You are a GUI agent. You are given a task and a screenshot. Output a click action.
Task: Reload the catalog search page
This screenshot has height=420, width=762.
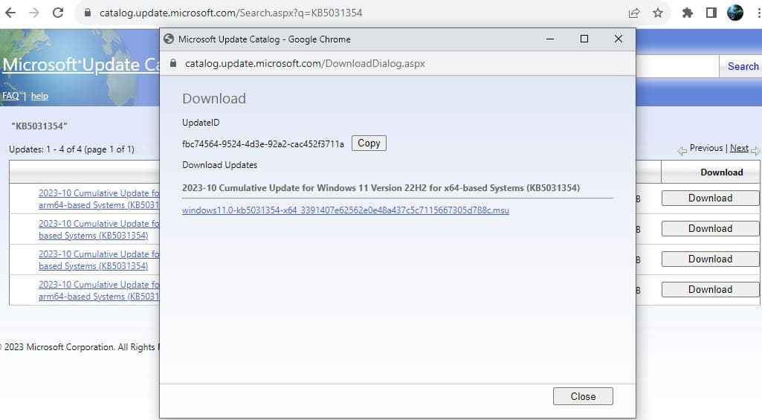pos(58,13)
